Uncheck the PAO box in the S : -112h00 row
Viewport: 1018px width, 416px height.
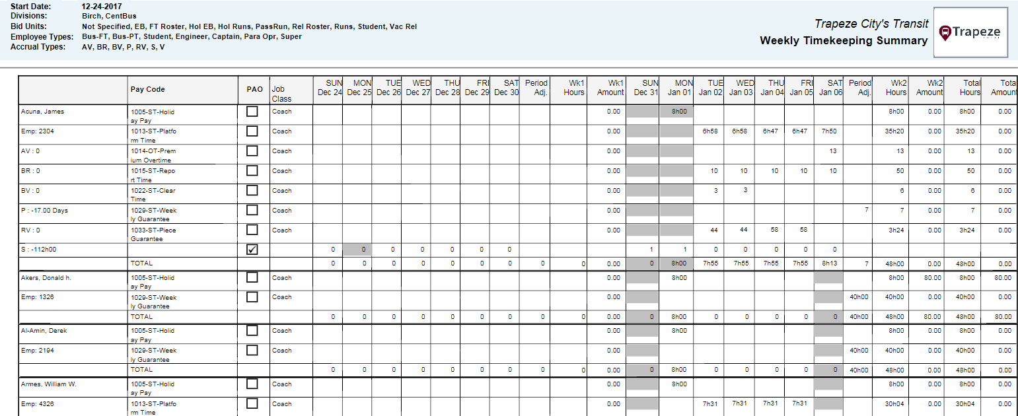(253, 249)
